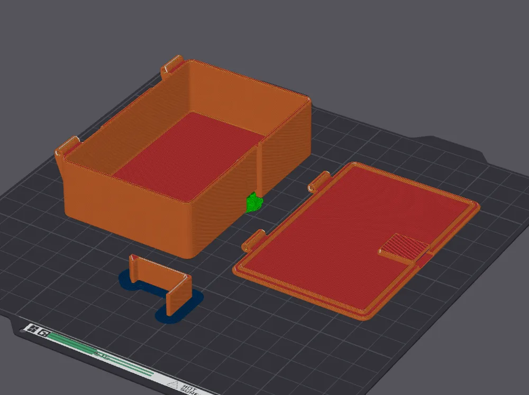Image resolution: width=529 pixels, height=395 pixels.
Task: Click the raised ribbed latch tab on the lid
Action: click(x=405, y=249)
